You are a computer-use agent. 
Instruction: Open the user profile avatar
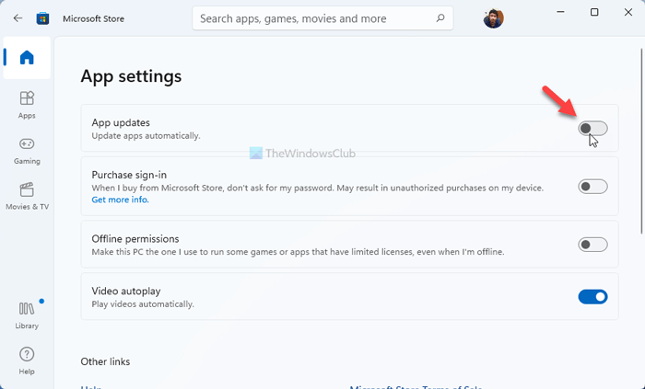pyautogui.click(x=493, y=18)
